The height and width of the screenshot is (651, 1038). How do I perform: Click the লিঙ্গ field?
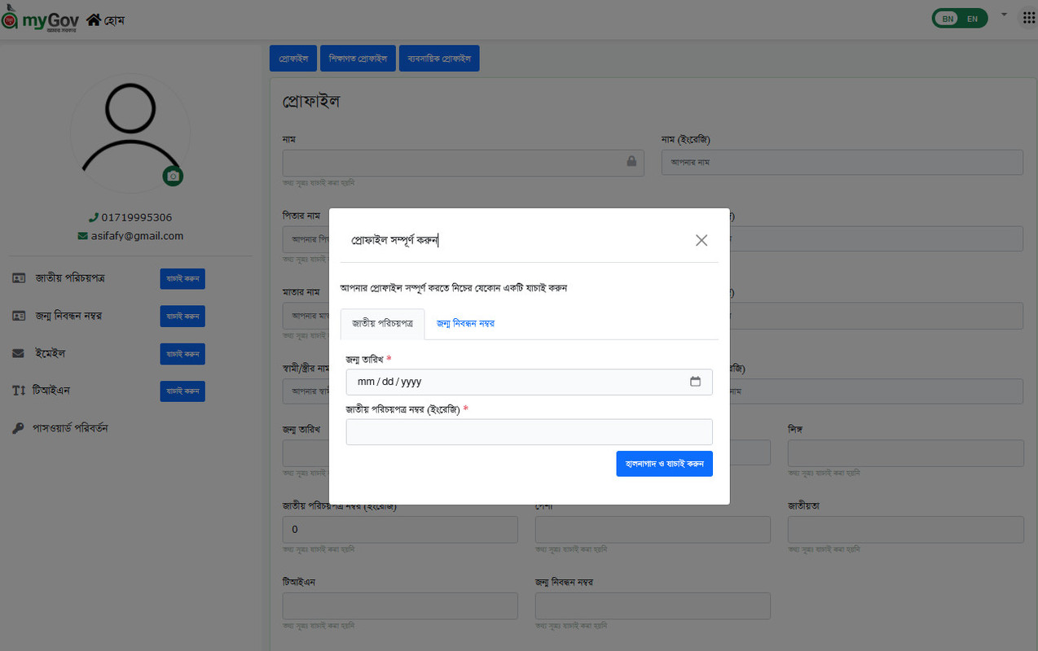click(x=906, y=453)
